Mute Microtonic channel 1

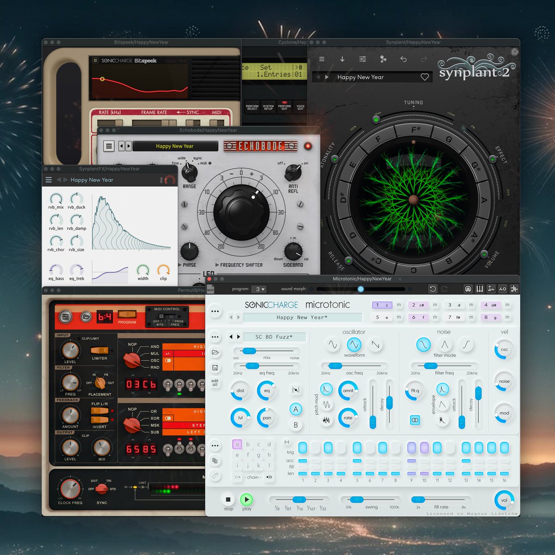(x=399, y=305)
